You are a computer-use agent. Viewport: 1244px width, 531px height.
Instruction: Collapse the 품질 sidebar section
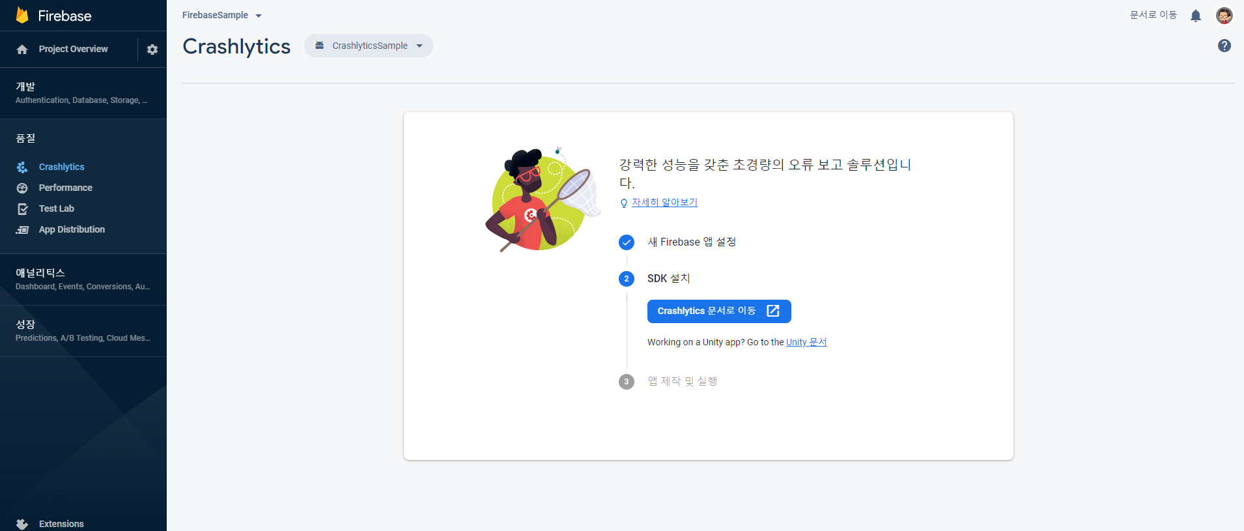click(83, 138)
